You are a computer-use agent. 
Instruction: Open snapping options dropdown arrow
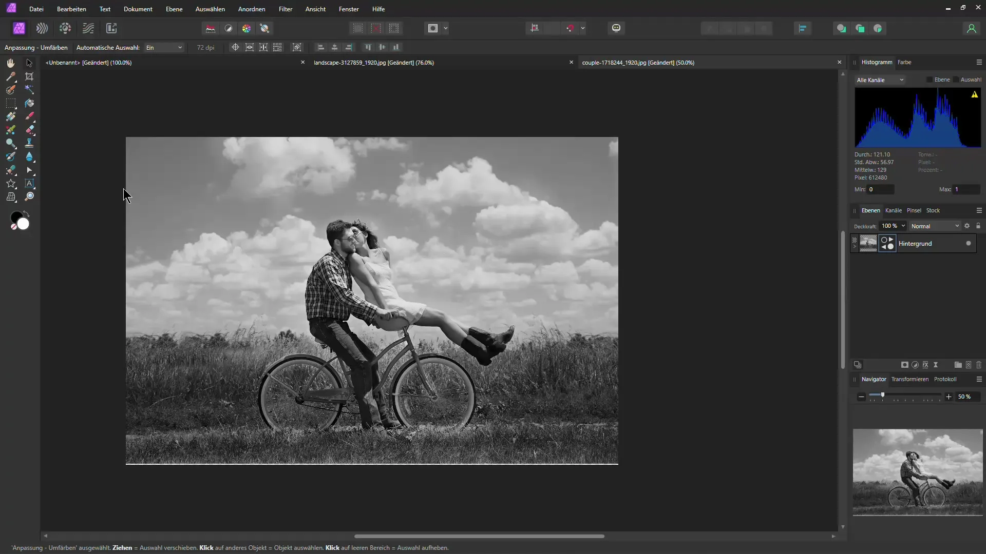pos(583,28)
